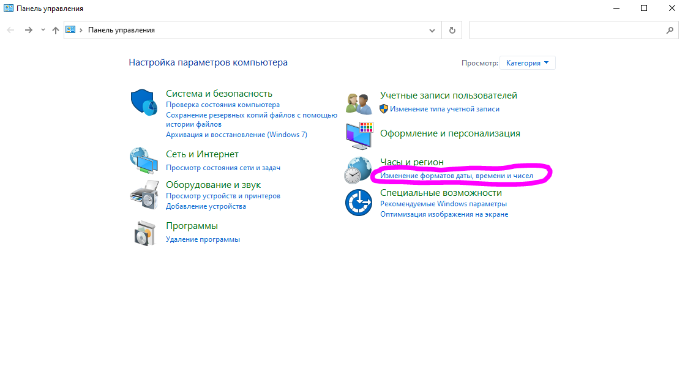Click the search magnifier icon

[670, 30]
